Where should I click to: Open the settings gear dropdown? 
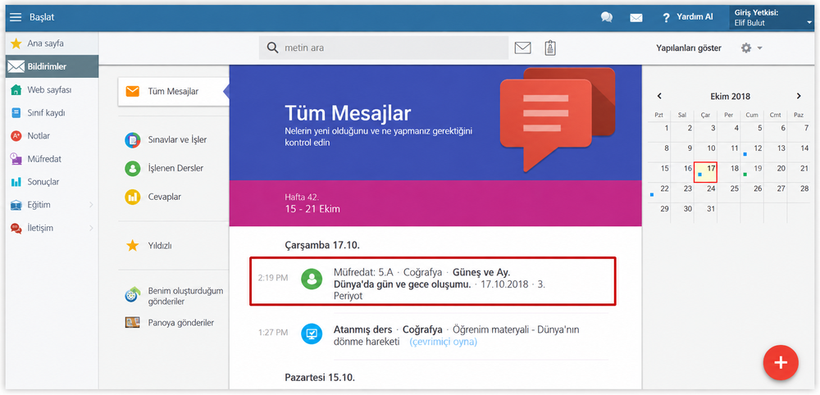point(751,48)
